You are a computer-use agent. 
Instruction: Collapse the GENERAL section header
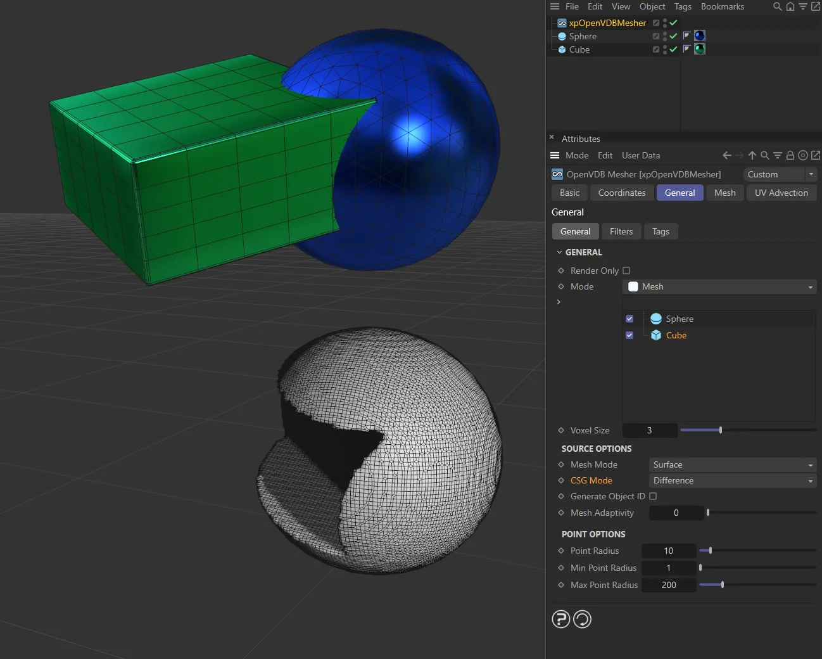[560, 252]
